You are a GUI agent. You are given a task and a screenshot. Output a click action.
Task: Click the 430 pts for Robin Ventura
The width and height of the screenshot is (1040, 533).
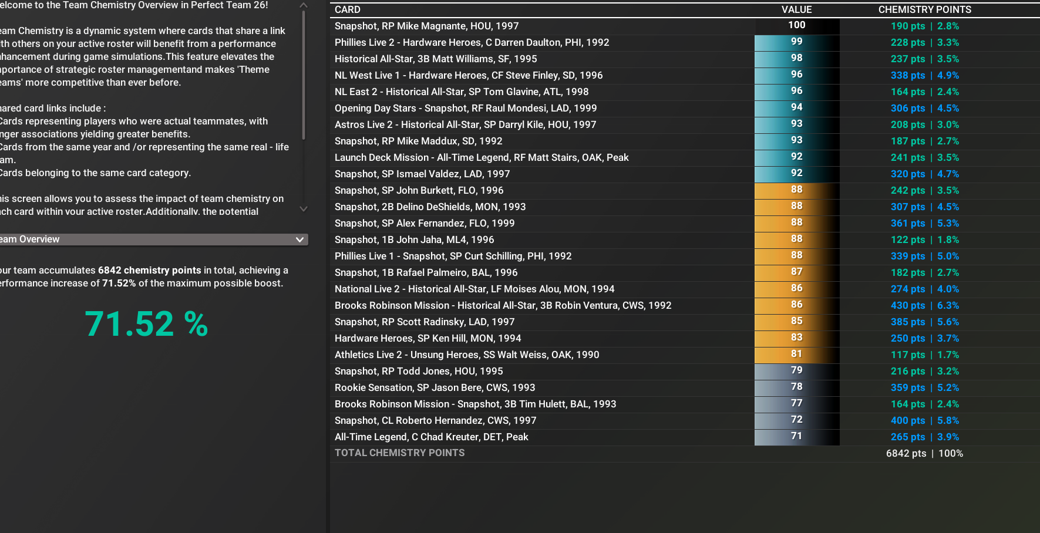click(907, 305)
